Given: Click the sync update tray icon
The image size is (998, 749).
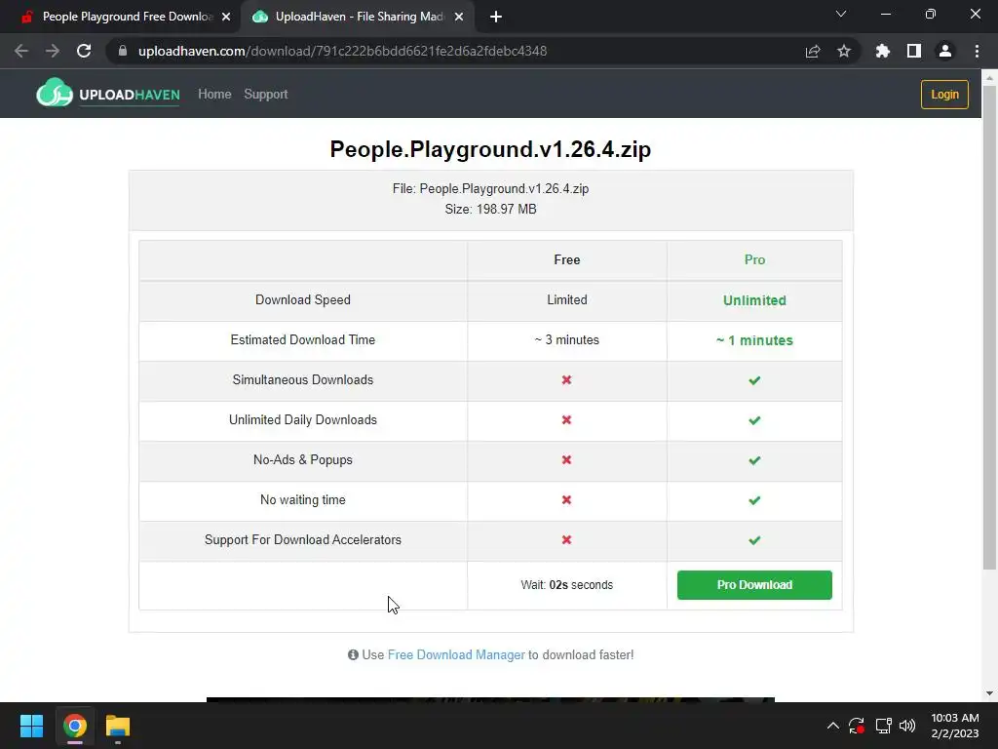Looking at the screenshot, I should [x=857, y=726].
